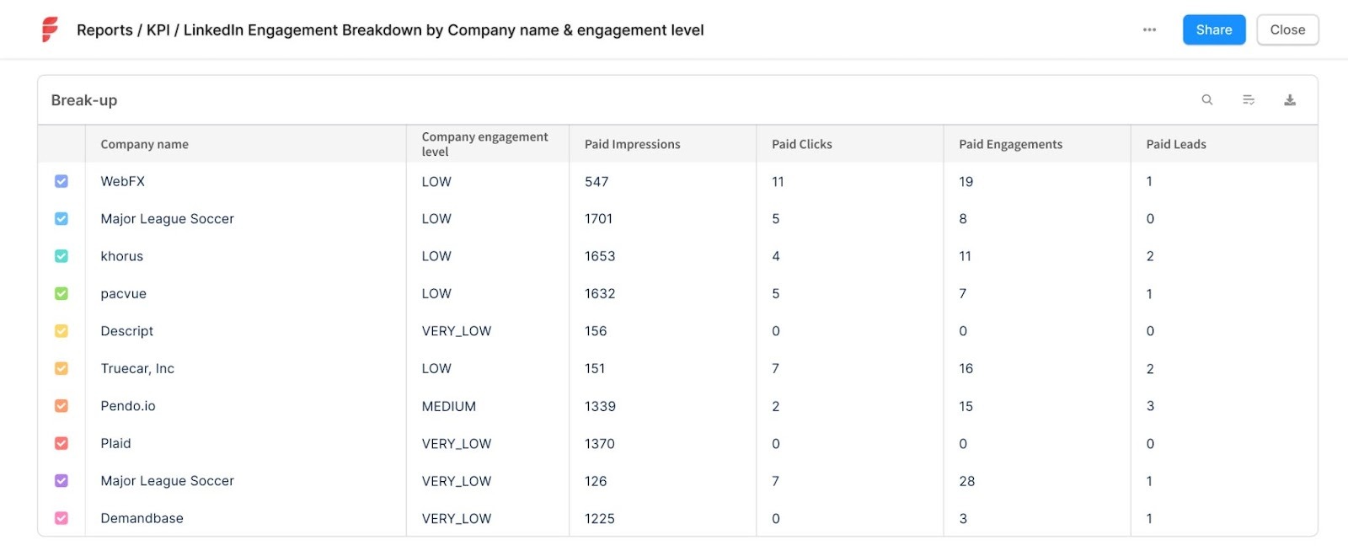Toggle checkbox for Major League Soccer LOW row

(x=62, y=218)
